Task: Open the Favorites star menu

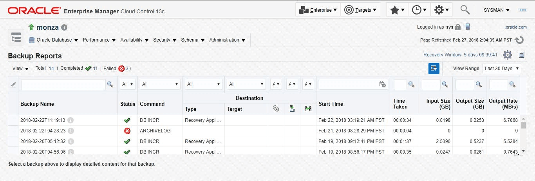Action: pos(397,10)
